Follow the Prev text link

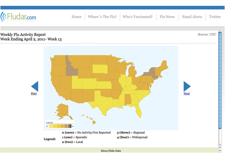(34, 94)
